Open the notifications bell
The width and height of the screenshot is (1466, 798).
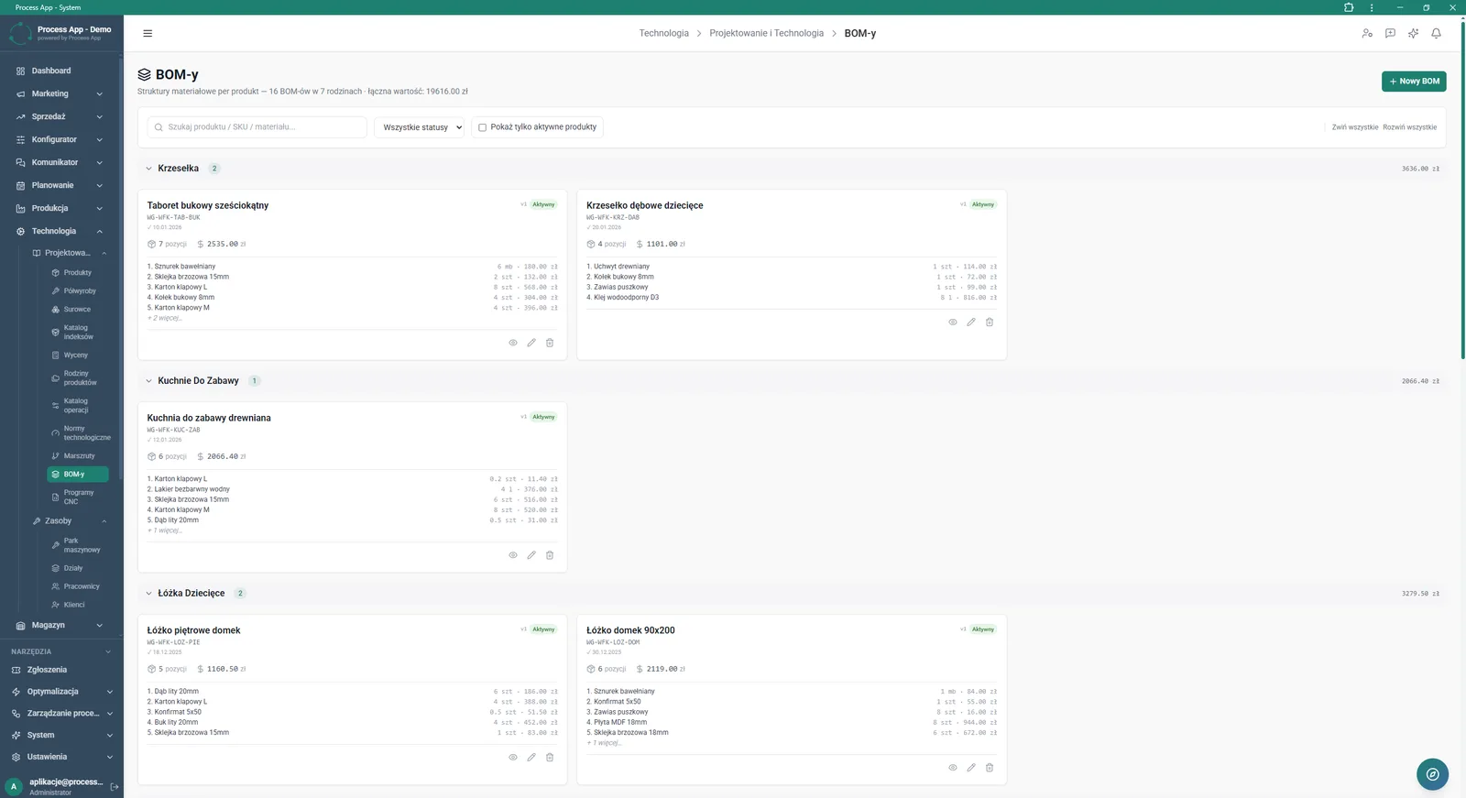coord(1436,34)
